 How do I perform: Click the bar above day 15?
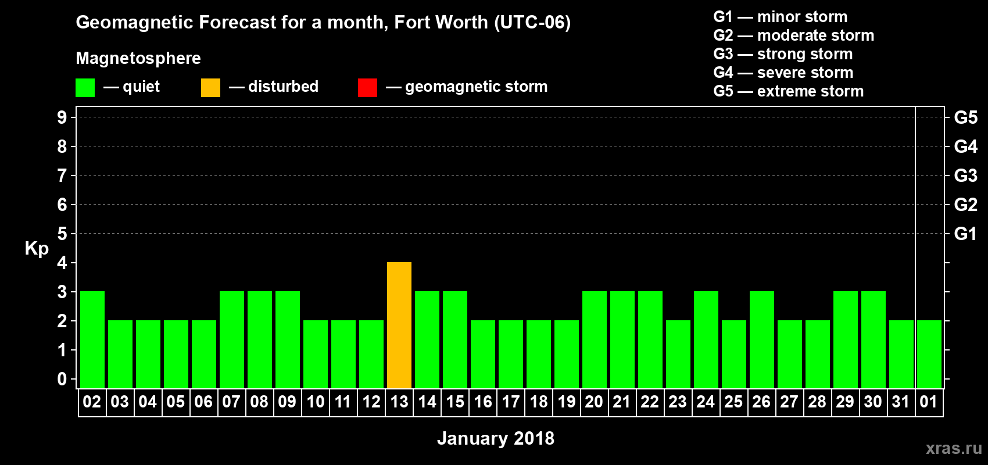tap(455, 339)
